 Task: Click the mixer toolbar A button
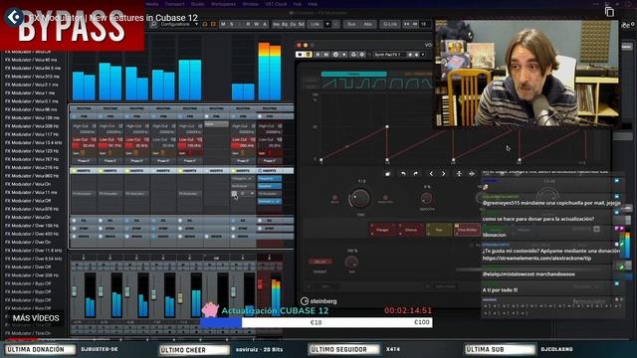(x=265, y=24)
